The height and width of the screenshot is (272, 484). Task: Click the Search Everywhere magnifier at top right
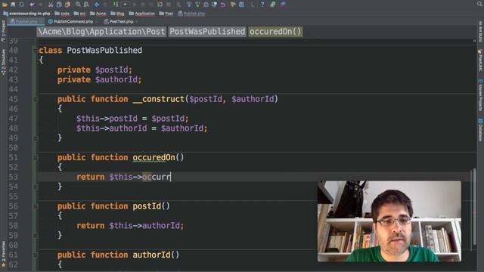pos(479,4)
